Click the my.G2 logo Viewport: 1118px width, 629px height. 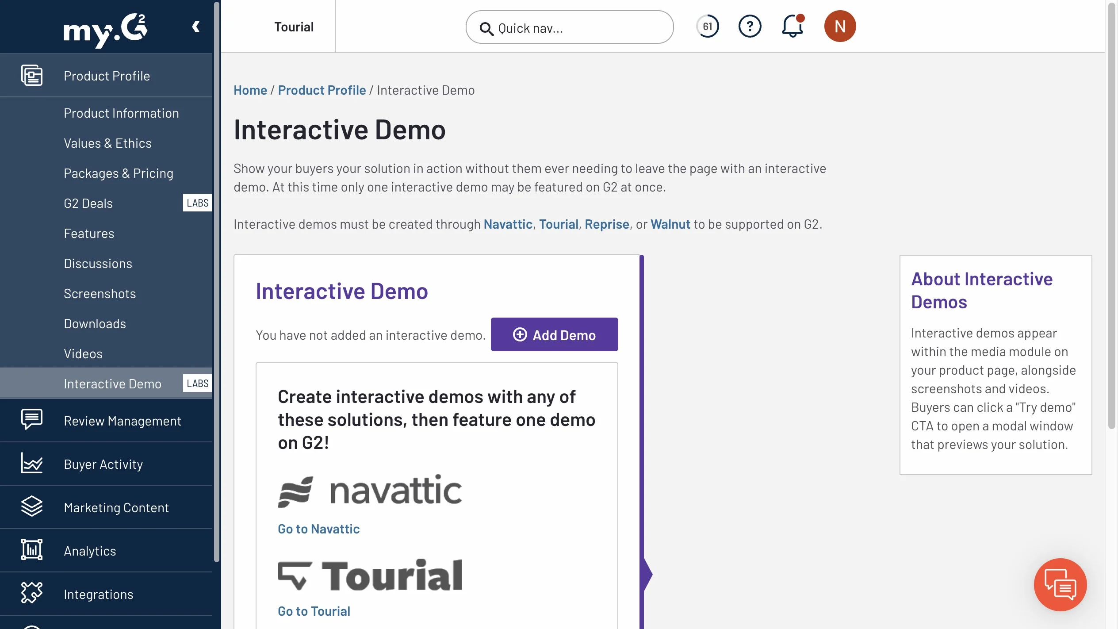pos(105,30)
